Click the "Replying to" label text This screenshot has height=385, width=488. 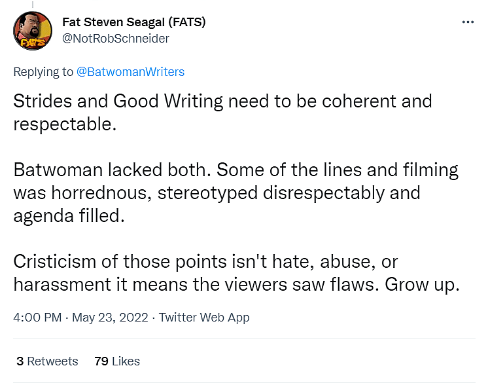point(43,72)
